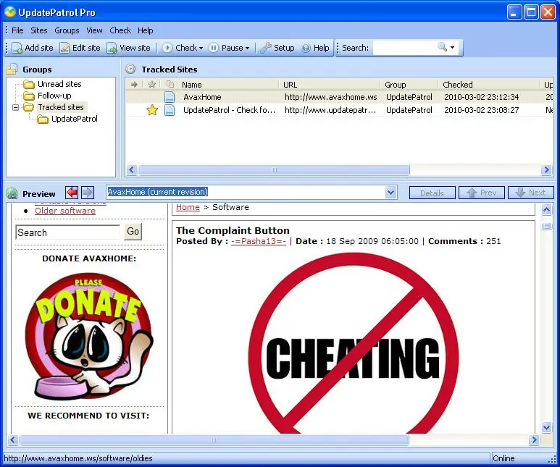Toggle the yellow star on UpdatePatrol row

coord(152,110)
